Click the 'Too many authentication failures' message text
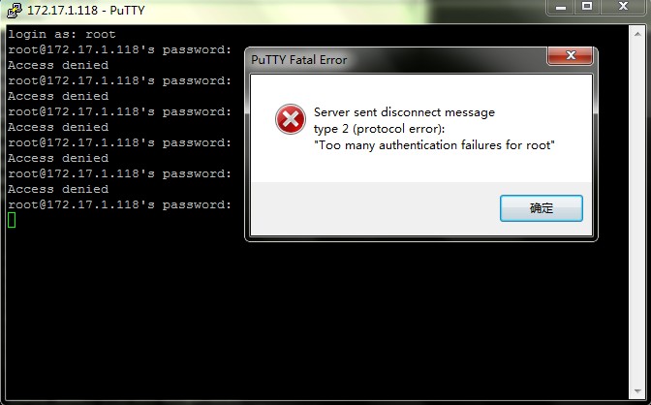Image resolution: width=651 pixels, height=405 pixels. click(x=434, y=145)
